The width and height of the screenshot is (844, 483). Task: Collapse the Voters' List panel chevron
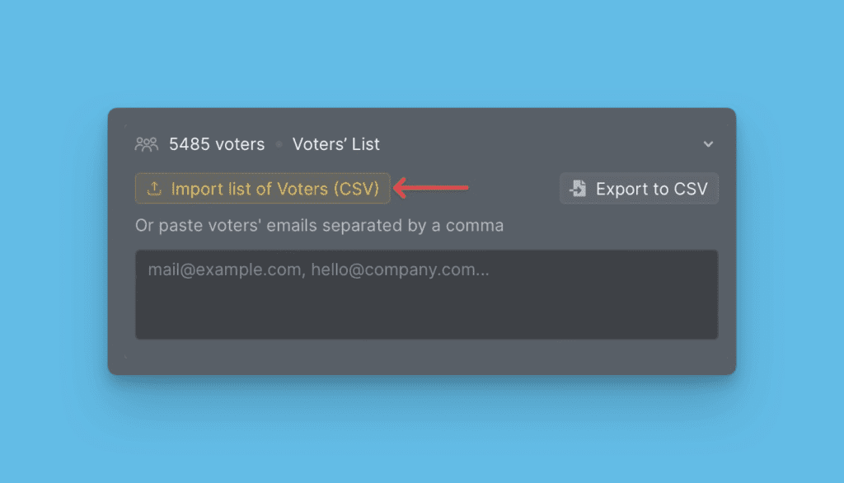(708, 144)
